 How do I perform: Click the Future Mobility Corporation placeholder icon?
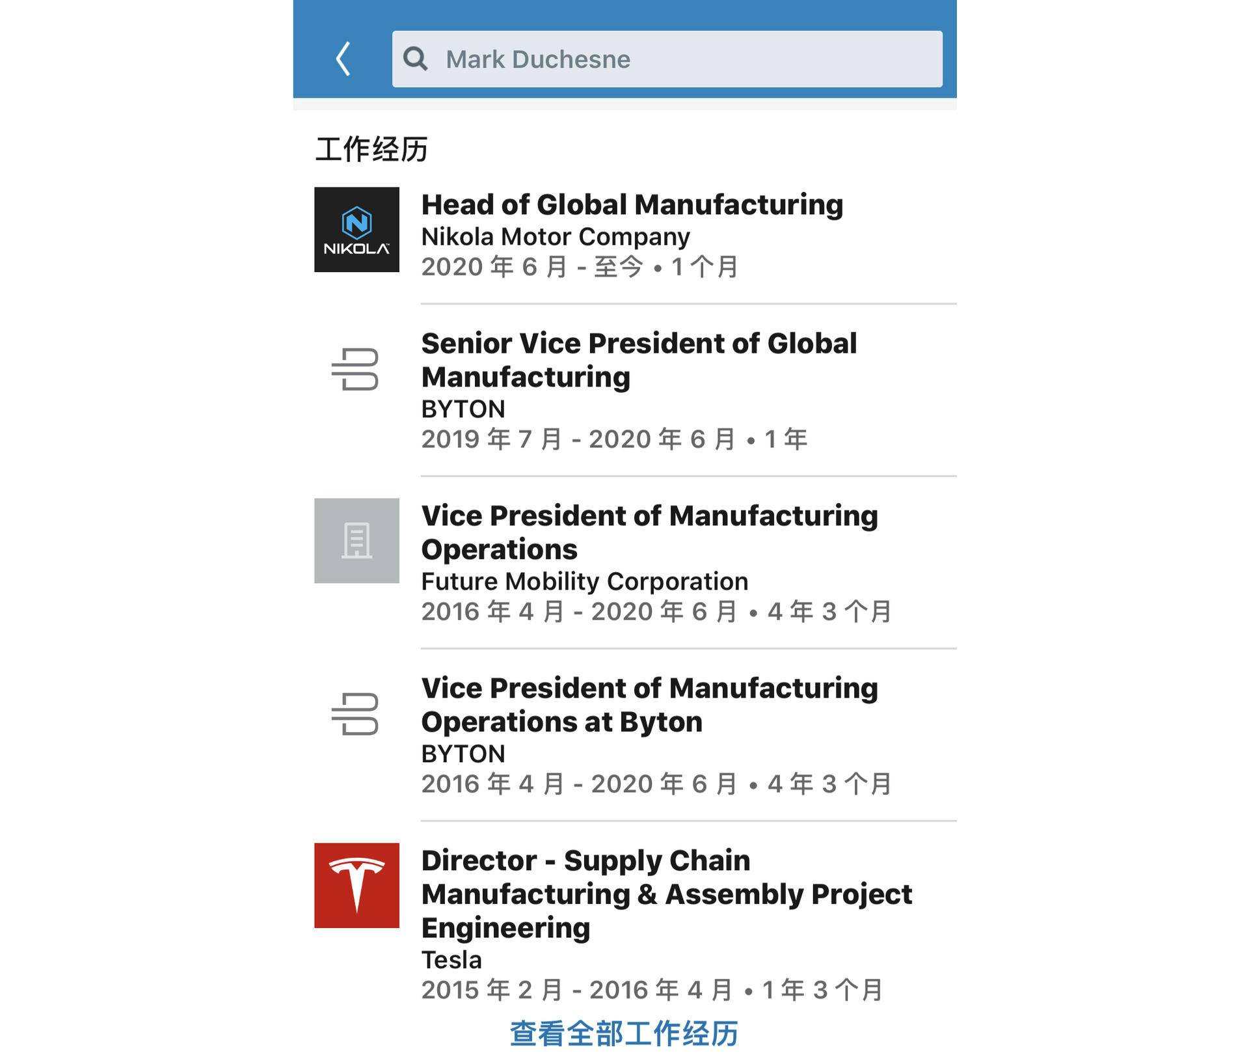pyautogui.click(x=356, y=541)
